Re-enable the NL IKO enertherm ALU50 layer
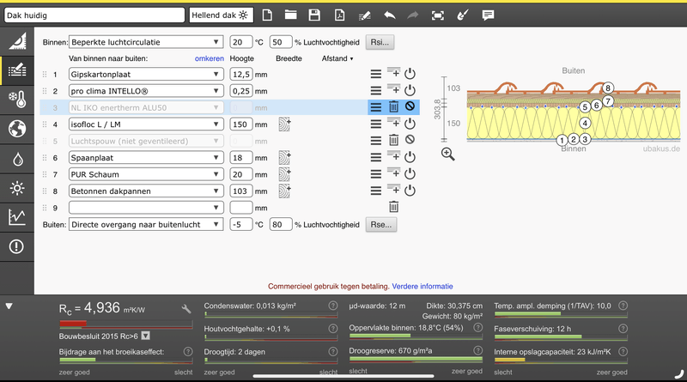Image resolution: width=687 pixels, height=382 pixels. (410, 106)
